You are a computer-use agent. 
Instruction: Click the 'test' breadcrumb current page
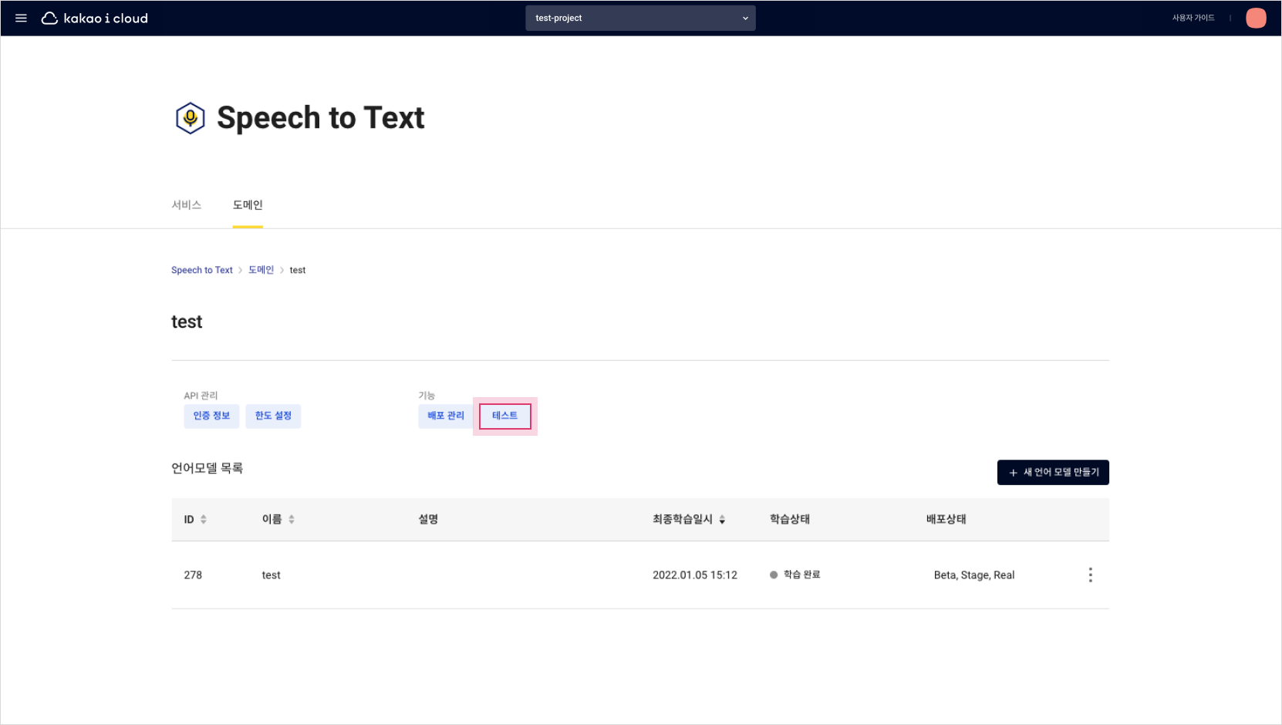click(298, 270)
